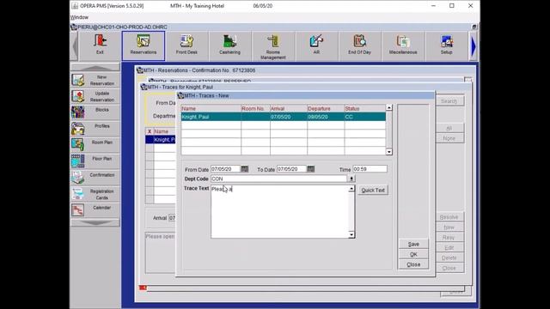
Task: Click the blue right arrow on toolbar
Action: click(x=474, y=46)
